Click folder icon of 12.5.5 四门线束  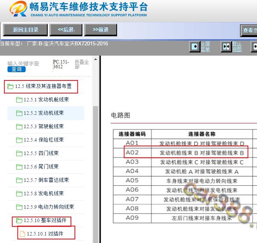tap(19, 153)
